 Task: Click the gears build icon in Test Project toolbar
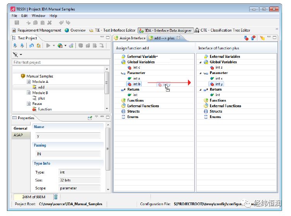(x=71, y=46)
